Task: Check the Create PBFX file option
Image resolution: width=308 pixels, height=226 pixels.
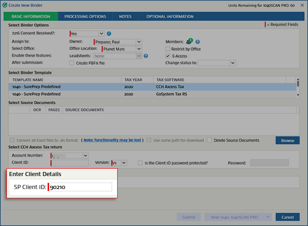Action: tap(72, 63)
